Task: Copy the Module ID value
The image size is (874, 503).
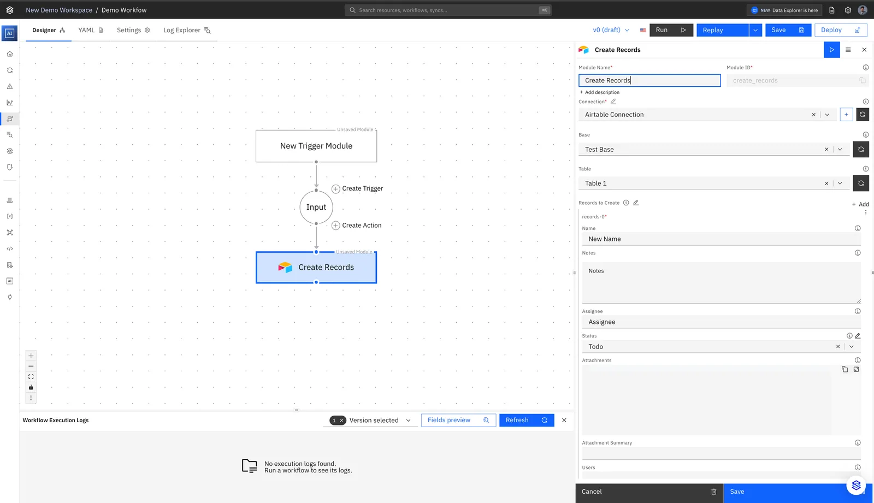Action: 863,80
